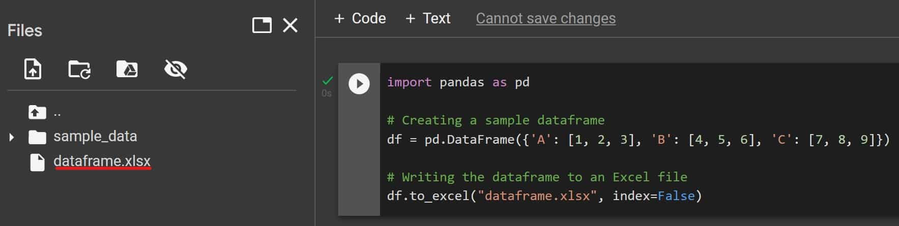Image resolution: width=899 pixels, height=226 pixels.
Task: Select the sample_data folder name
Action: pos(95,136)
